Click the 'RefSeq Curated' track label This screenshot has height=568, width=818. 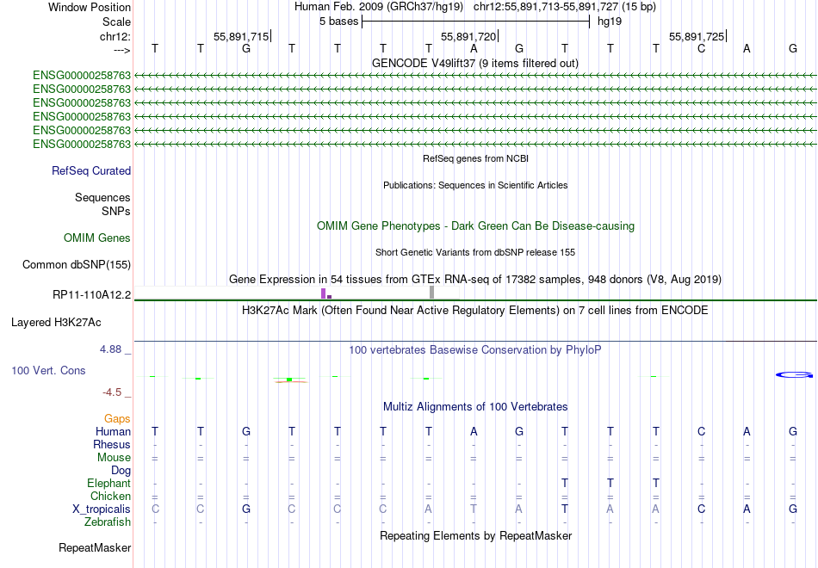tap(91, 170)
